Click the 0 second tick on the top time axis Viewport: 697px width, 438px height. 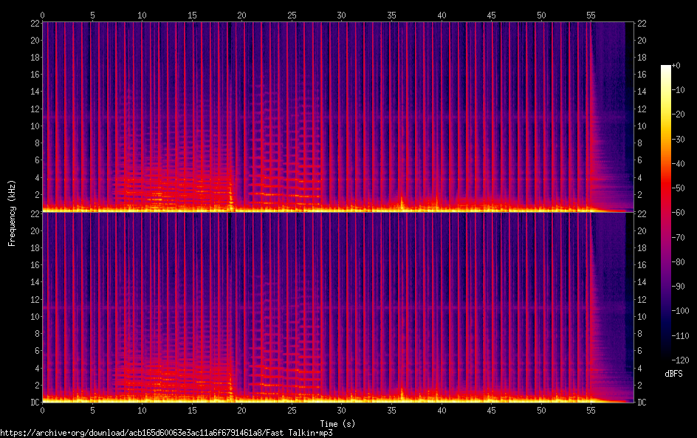tap(43, 15)
